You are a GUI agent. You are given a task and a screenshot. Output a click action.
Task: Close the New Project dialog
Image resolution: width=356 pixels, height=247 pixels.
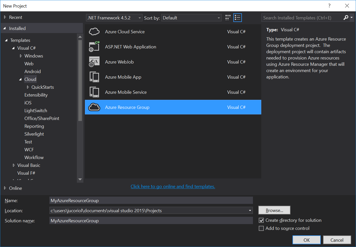[347, 6]
